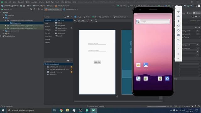Open the Gallery app on emulator
201x113 pixels.
[x=146, y=65]
